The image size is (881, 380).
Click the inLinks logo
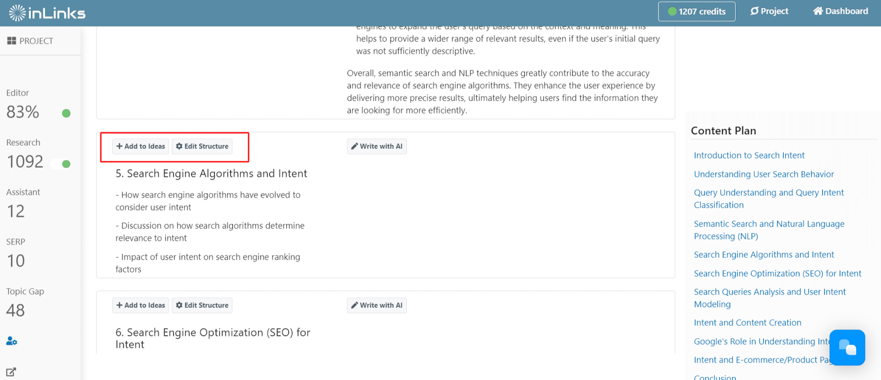[x=47, y=13]
